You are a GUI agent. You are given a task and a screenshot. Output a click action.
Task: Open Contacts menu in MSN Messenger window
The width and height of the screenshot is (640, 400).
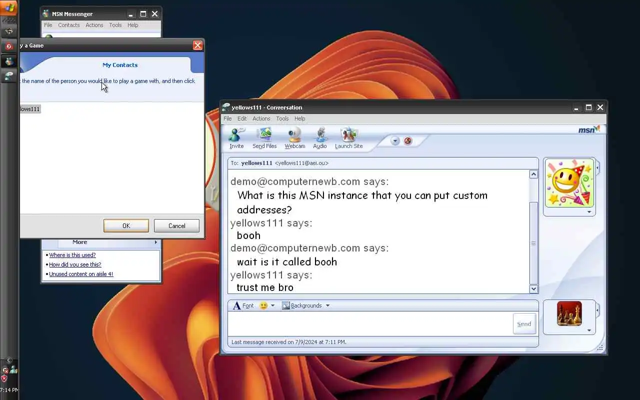tap(68, 25)
